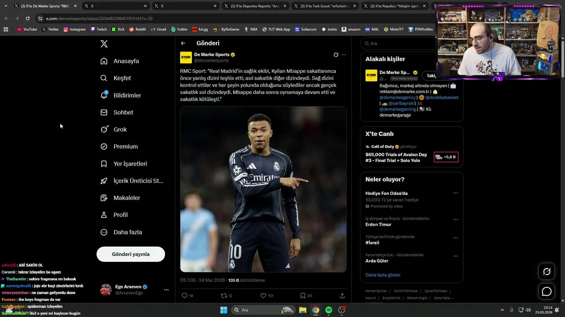Open the volume control in the tray

pyautogui.click(x=528, y=310)
